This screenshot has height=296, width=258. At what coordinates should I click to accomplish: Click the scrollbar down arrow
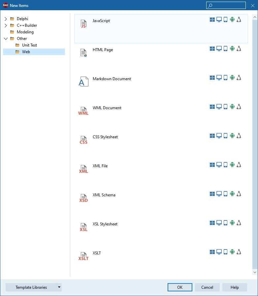[x=255, y=272]
